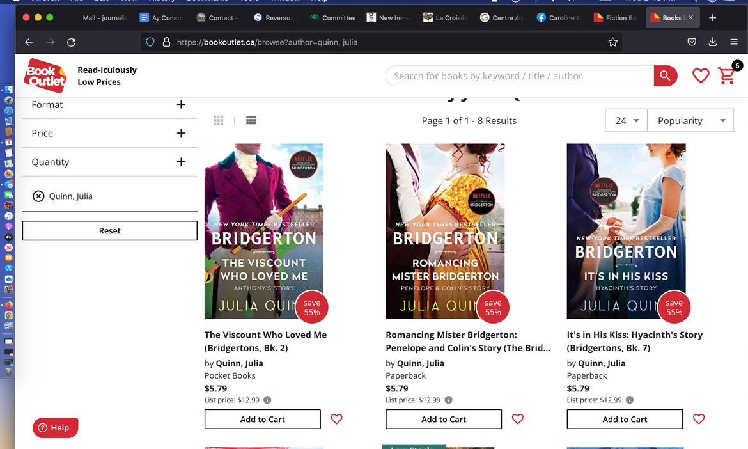Switch to the Reverso tab
This screenshot has width=748, height=449.
click(x=274, y=18)
